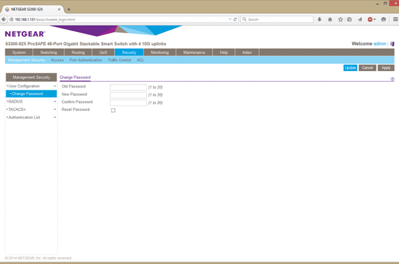Close the NETGEAR S3300-52X browser tab
This screenshot has height=264, width=399.
tap(59, 9)
